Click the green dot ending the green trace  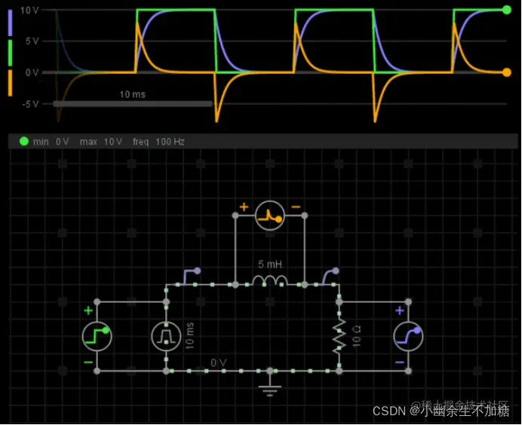pyautogui.click(x=507, y=10)
